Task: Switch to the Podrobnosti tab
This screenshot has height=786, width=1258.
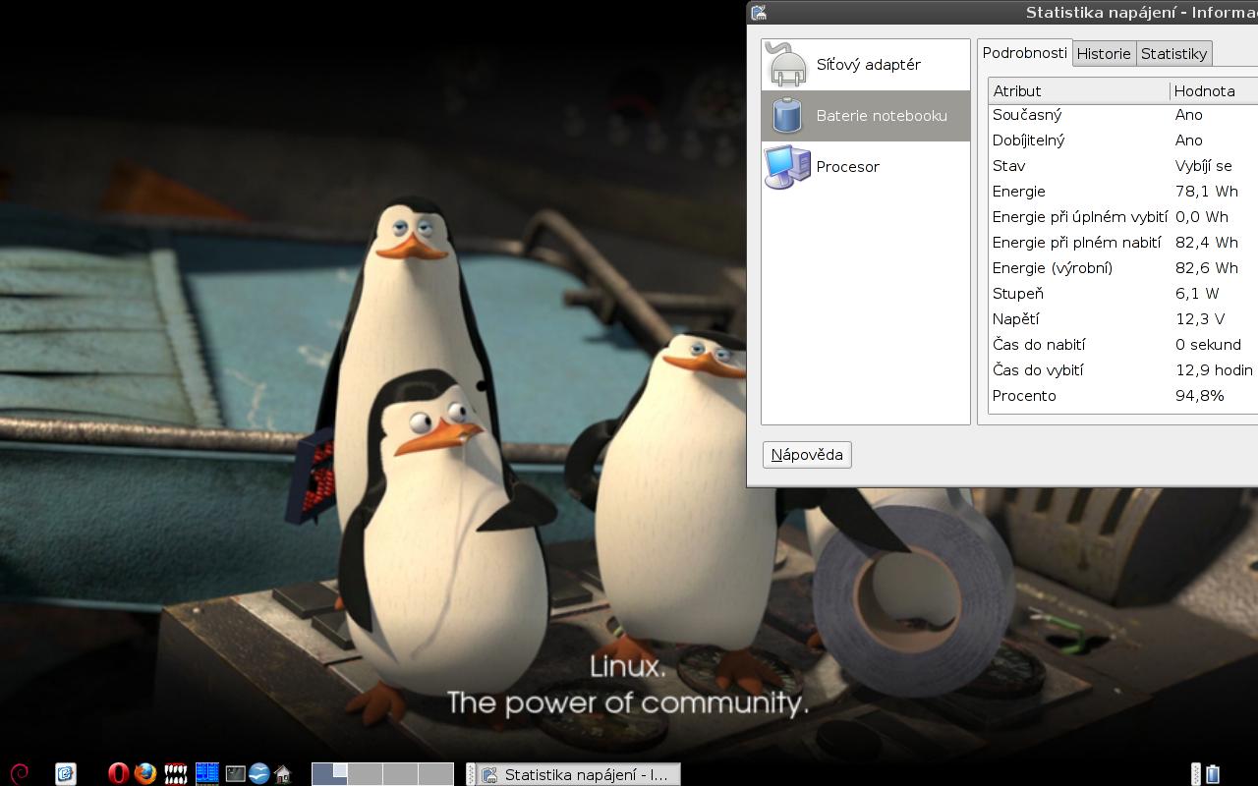Action: click(x=1024, y=53)
